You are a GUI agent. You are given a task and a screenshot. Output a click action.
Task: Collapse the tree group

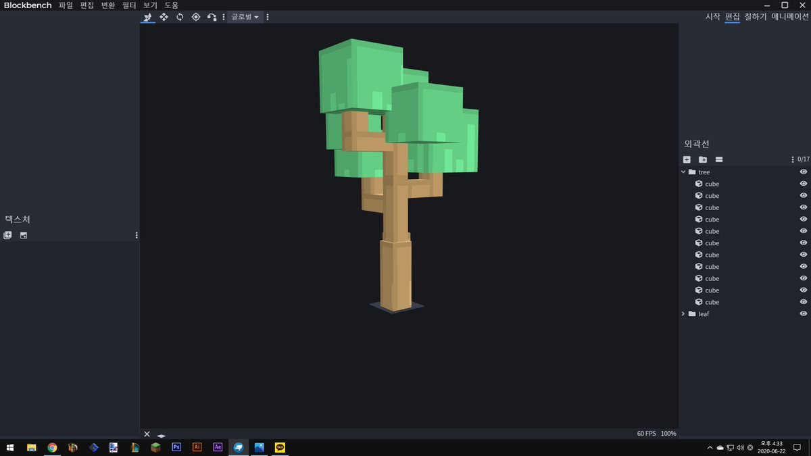click(x=683, y=172)
